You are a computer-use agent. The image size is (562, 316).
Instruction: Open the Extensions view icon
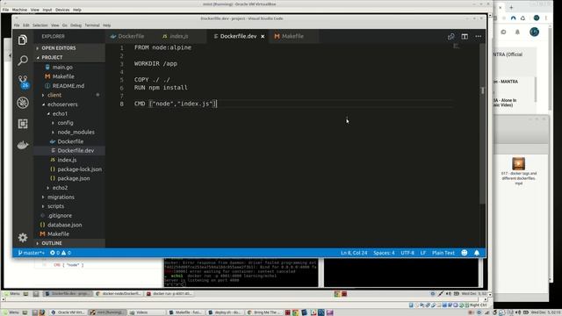point(23,124)
